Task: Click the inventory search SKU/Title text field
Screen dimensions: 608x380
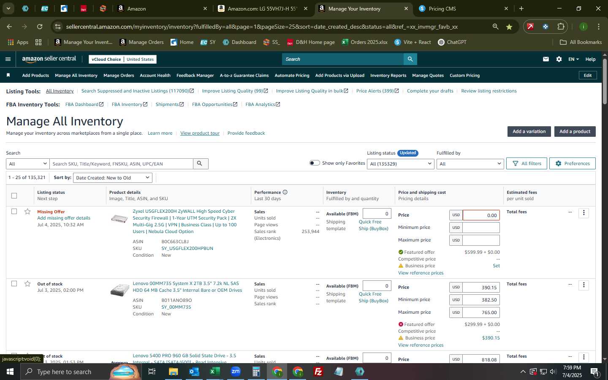Action: 121,164
